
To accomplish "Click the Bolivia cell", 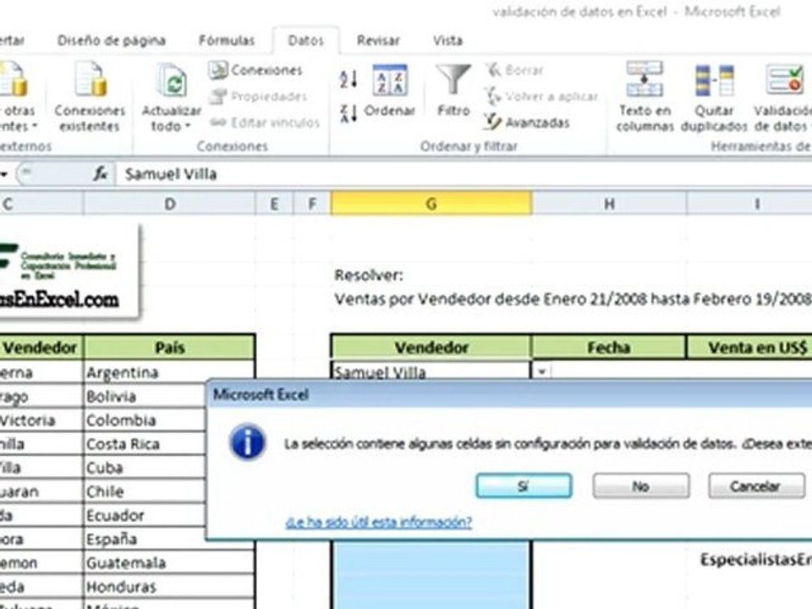I will tap(145, 396).
